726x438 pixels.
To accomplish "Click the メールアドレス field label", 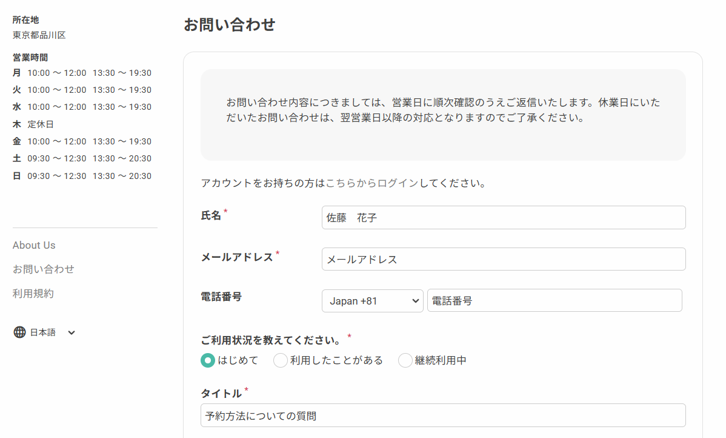I will tap(237, 257).
